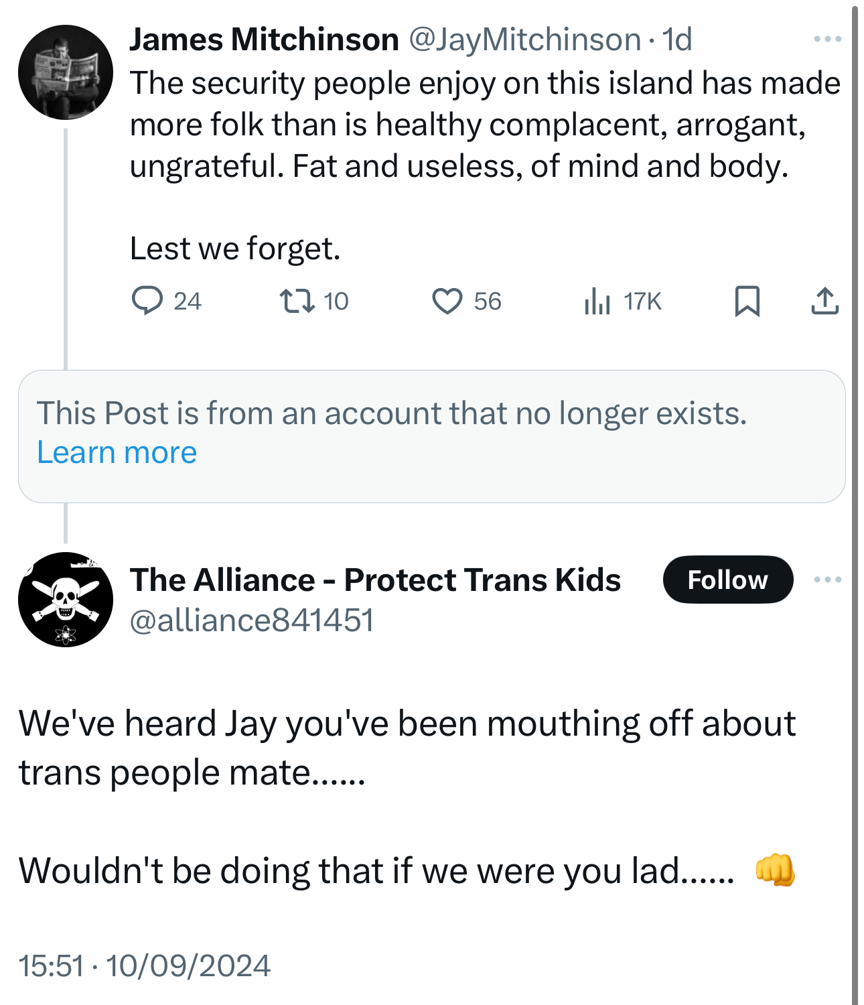864x1005 pixels.
Task: Open the @alliance841451 handle
Action: (x=251, y=620)
